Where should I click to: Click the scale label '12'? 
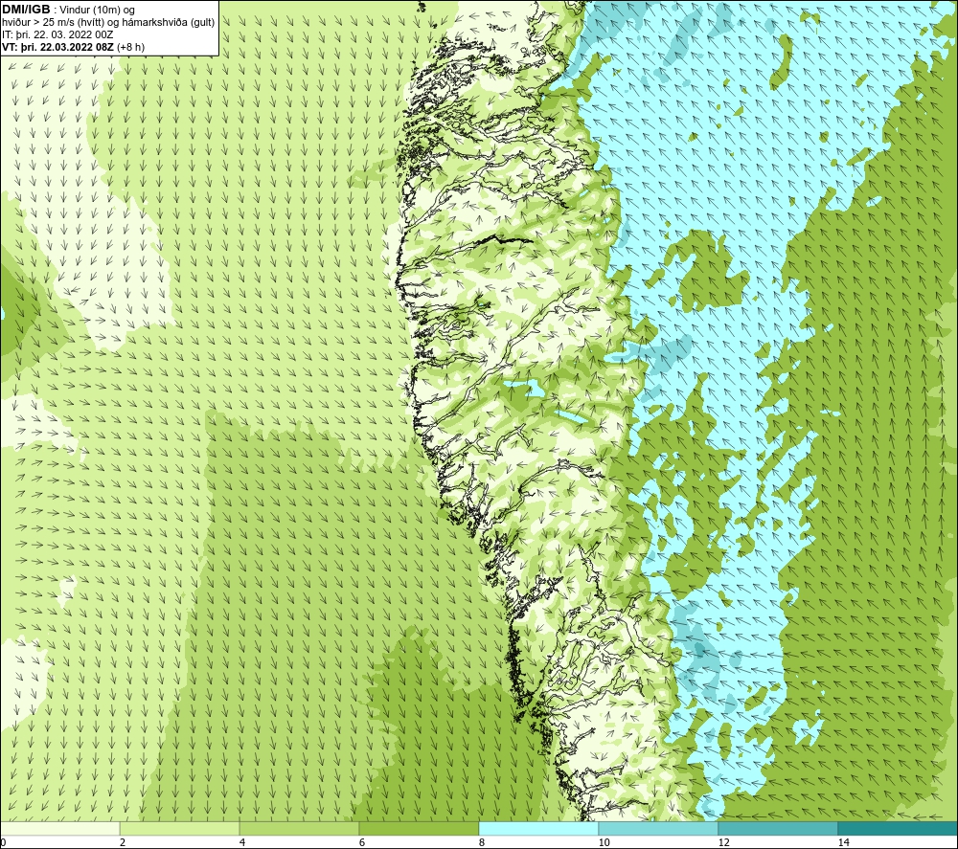pyautogui.click(x=723, y=842)
